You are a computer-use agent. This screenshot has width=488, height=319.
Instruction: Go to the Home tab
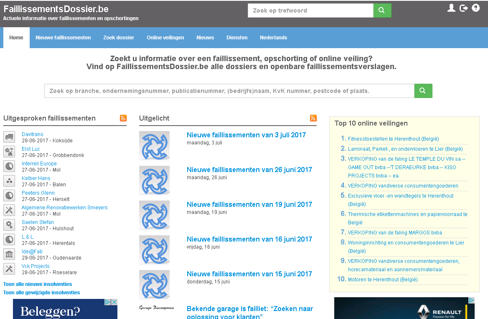[x=16, y=38]
